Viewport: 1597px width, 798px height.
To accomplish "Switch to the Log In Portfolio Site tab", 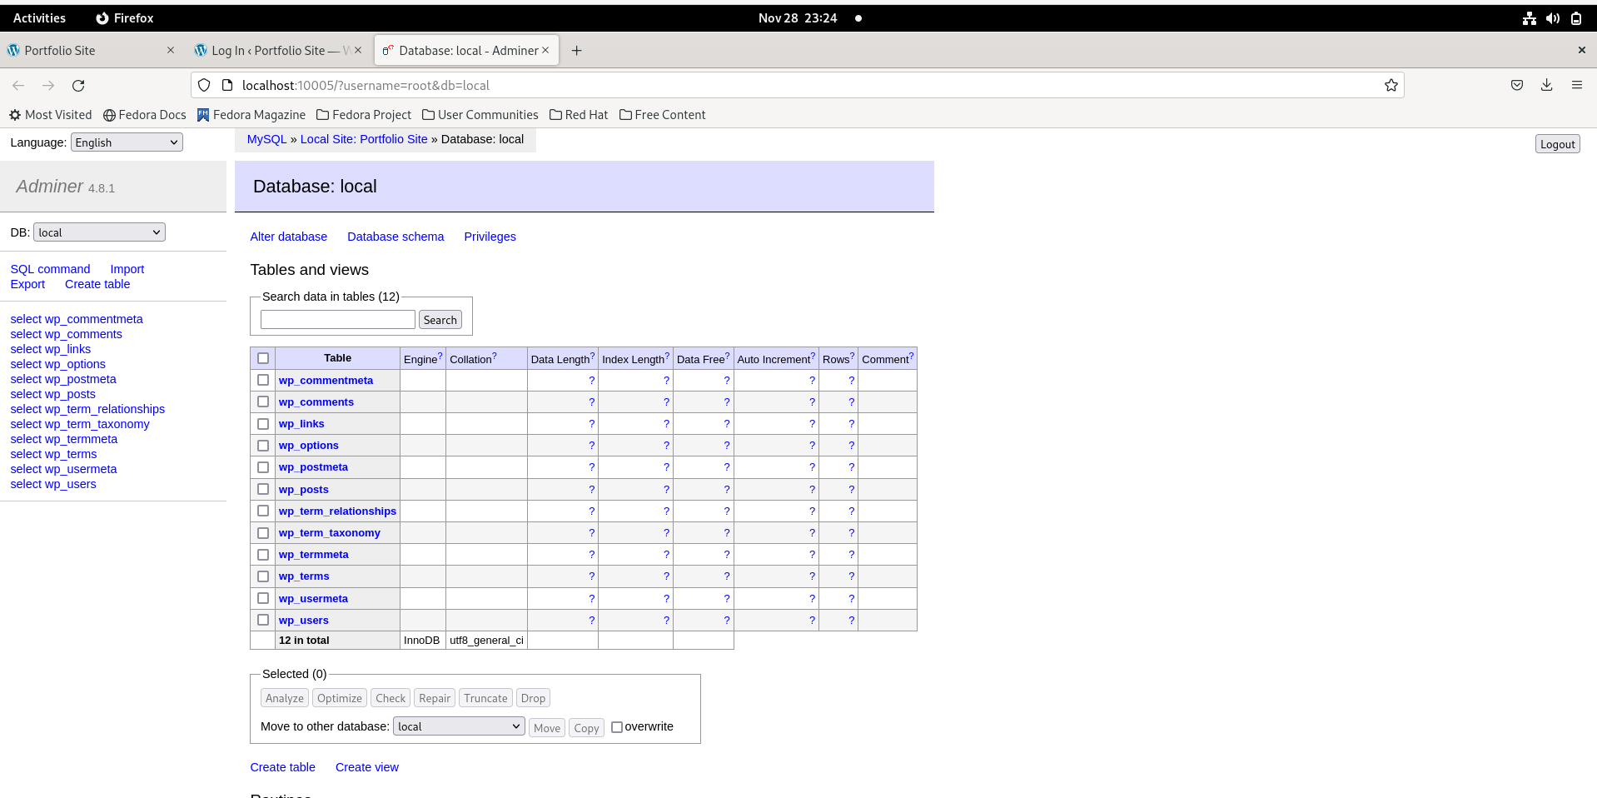I will [275, 51].
